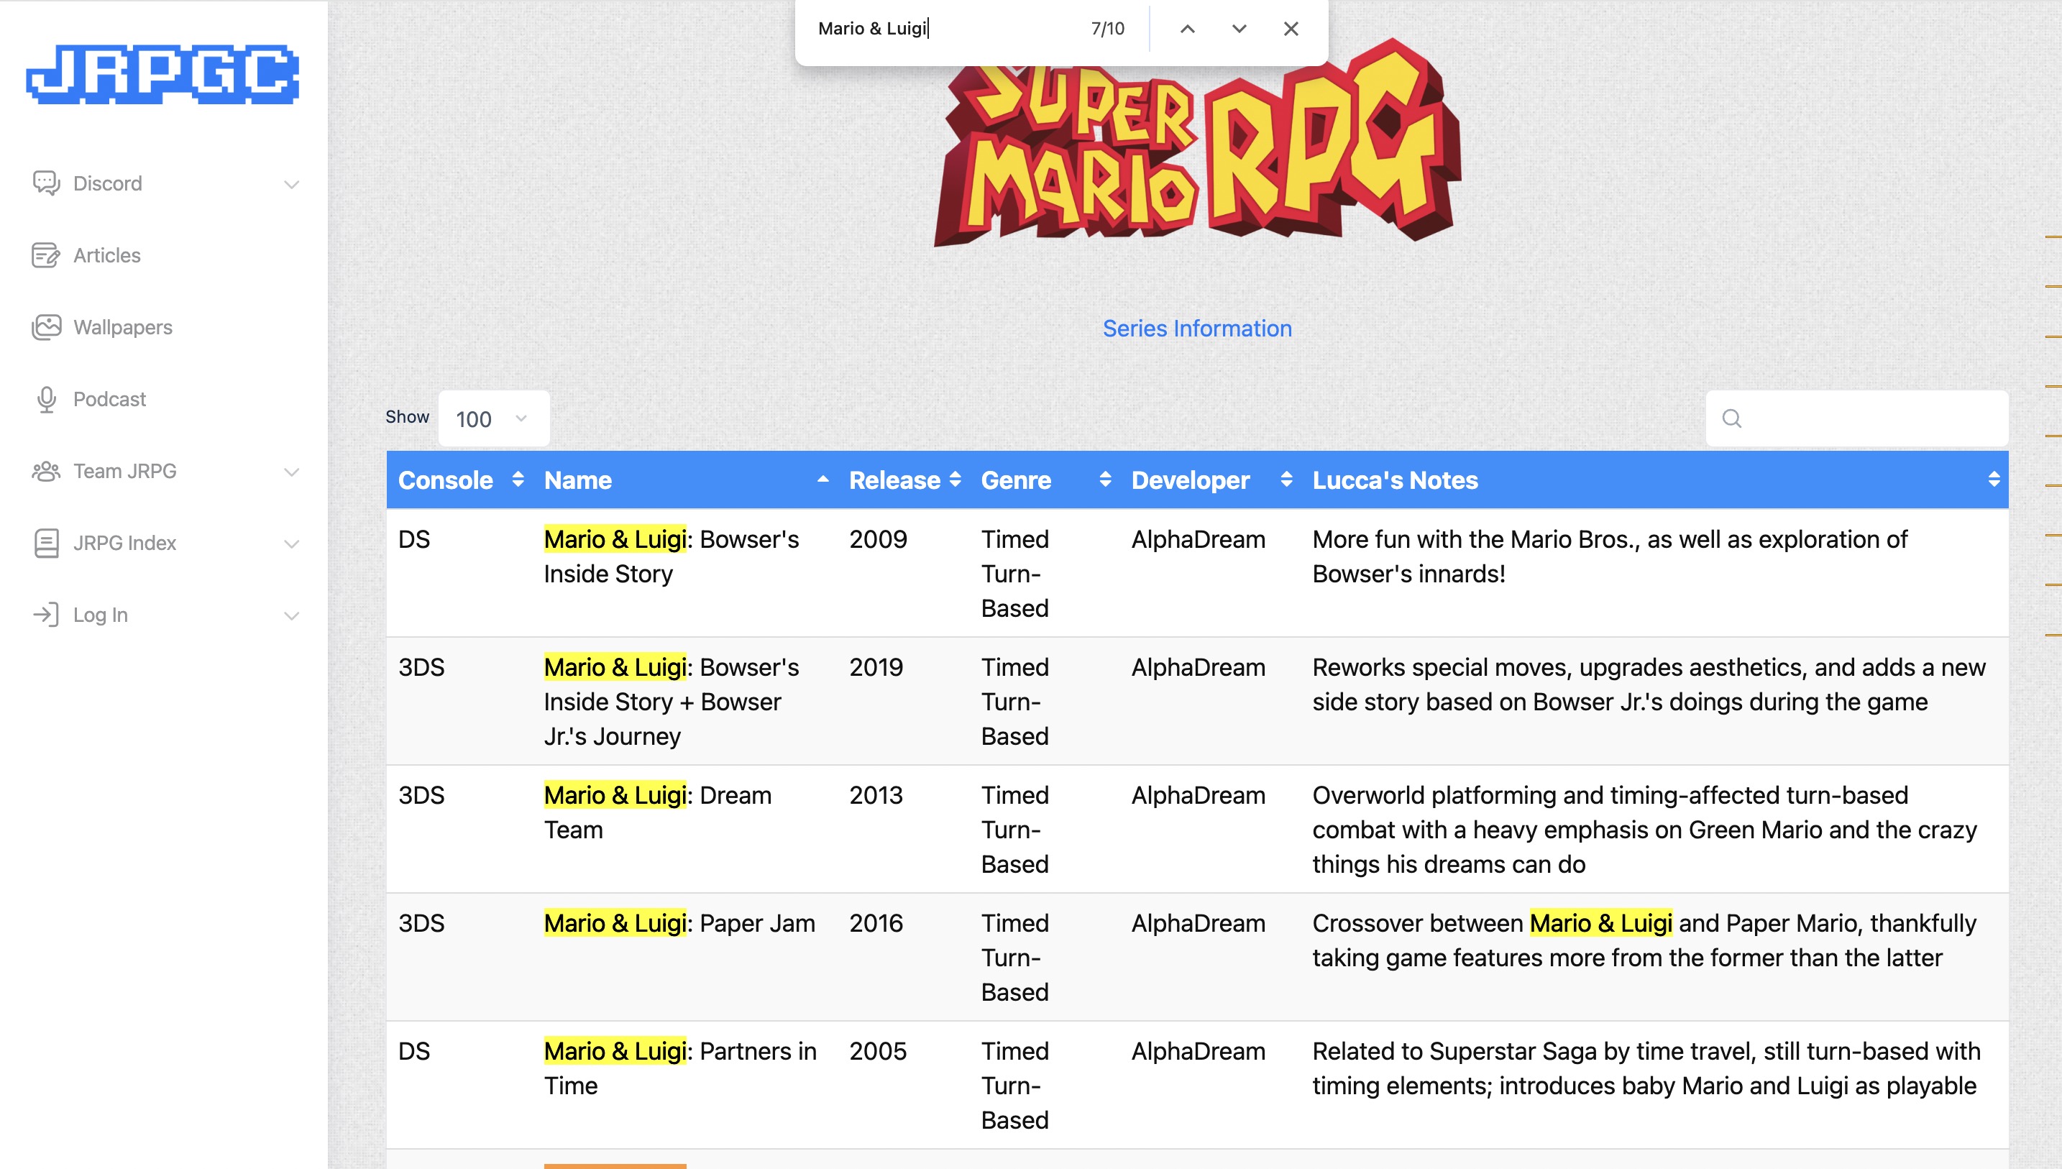This screenshot has width=2062, height=1169.
Task: Click the Articles edit icon
Action: (x=46, y=255)
